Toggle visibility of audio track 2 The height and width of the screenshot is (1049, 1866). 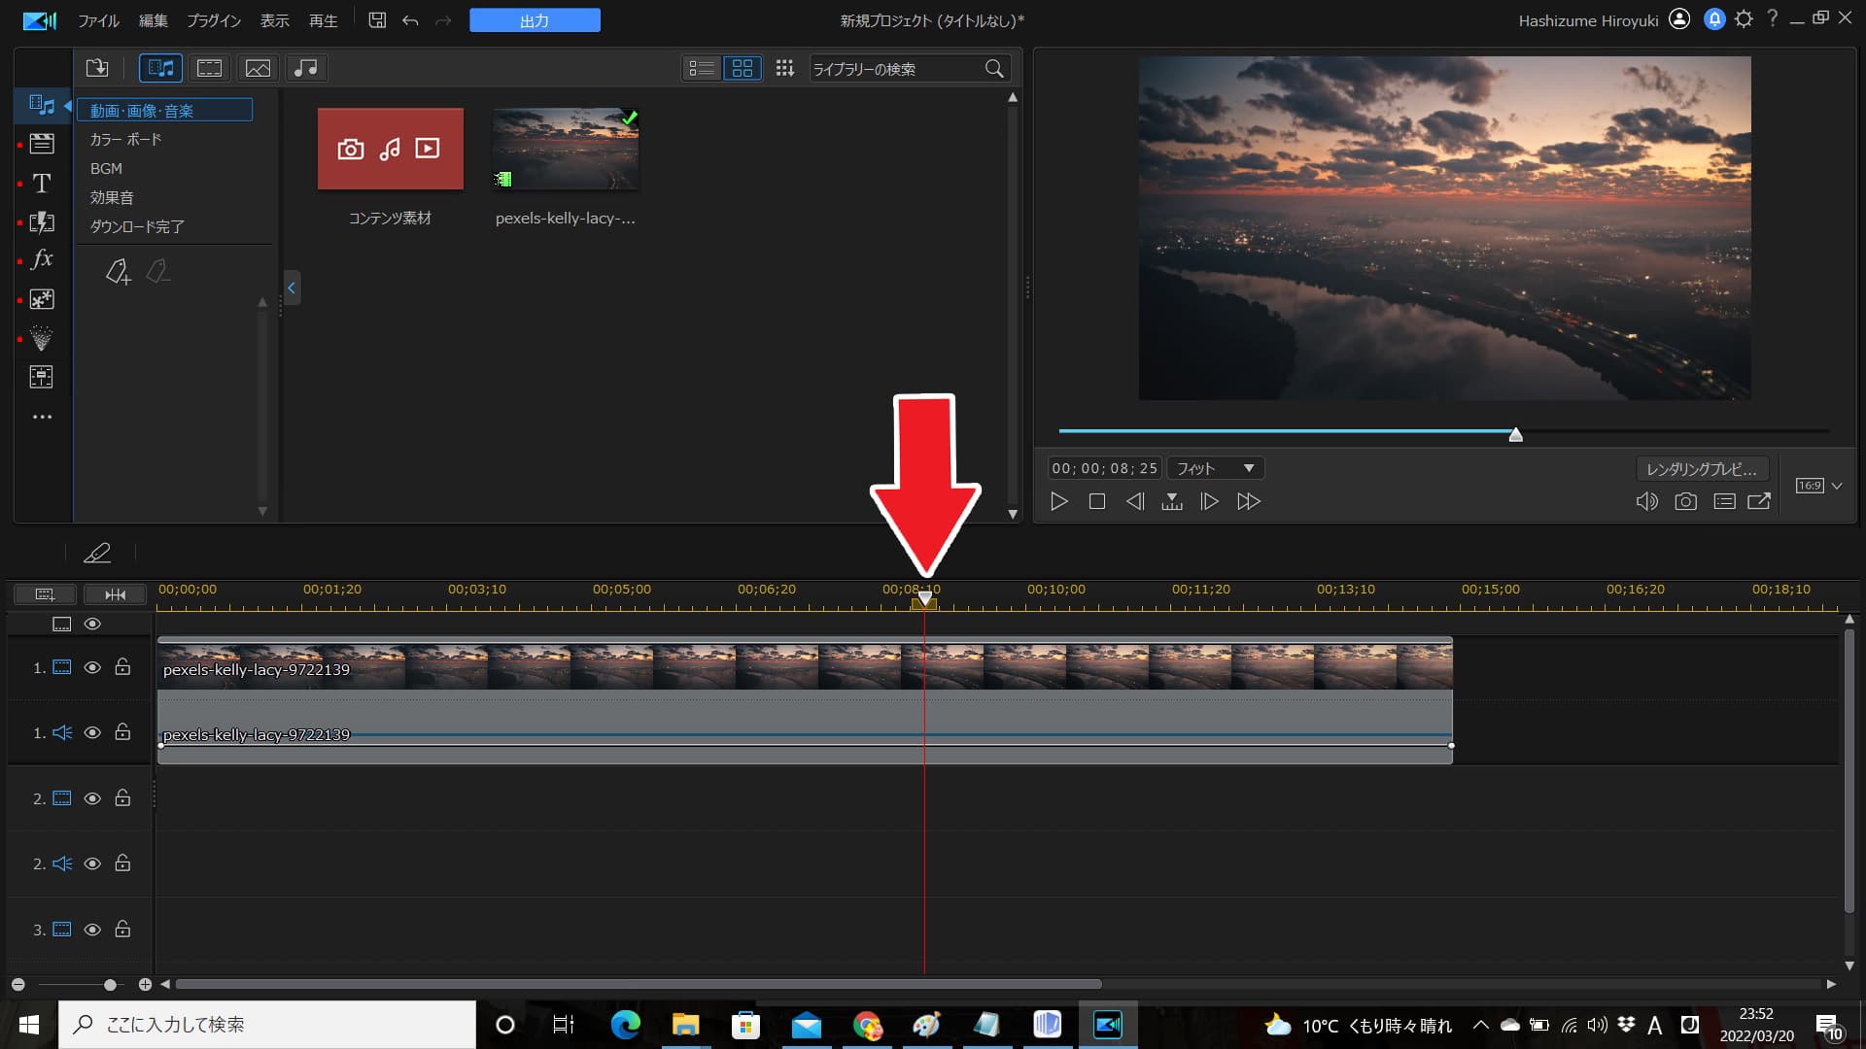click(x=92, y=863)
